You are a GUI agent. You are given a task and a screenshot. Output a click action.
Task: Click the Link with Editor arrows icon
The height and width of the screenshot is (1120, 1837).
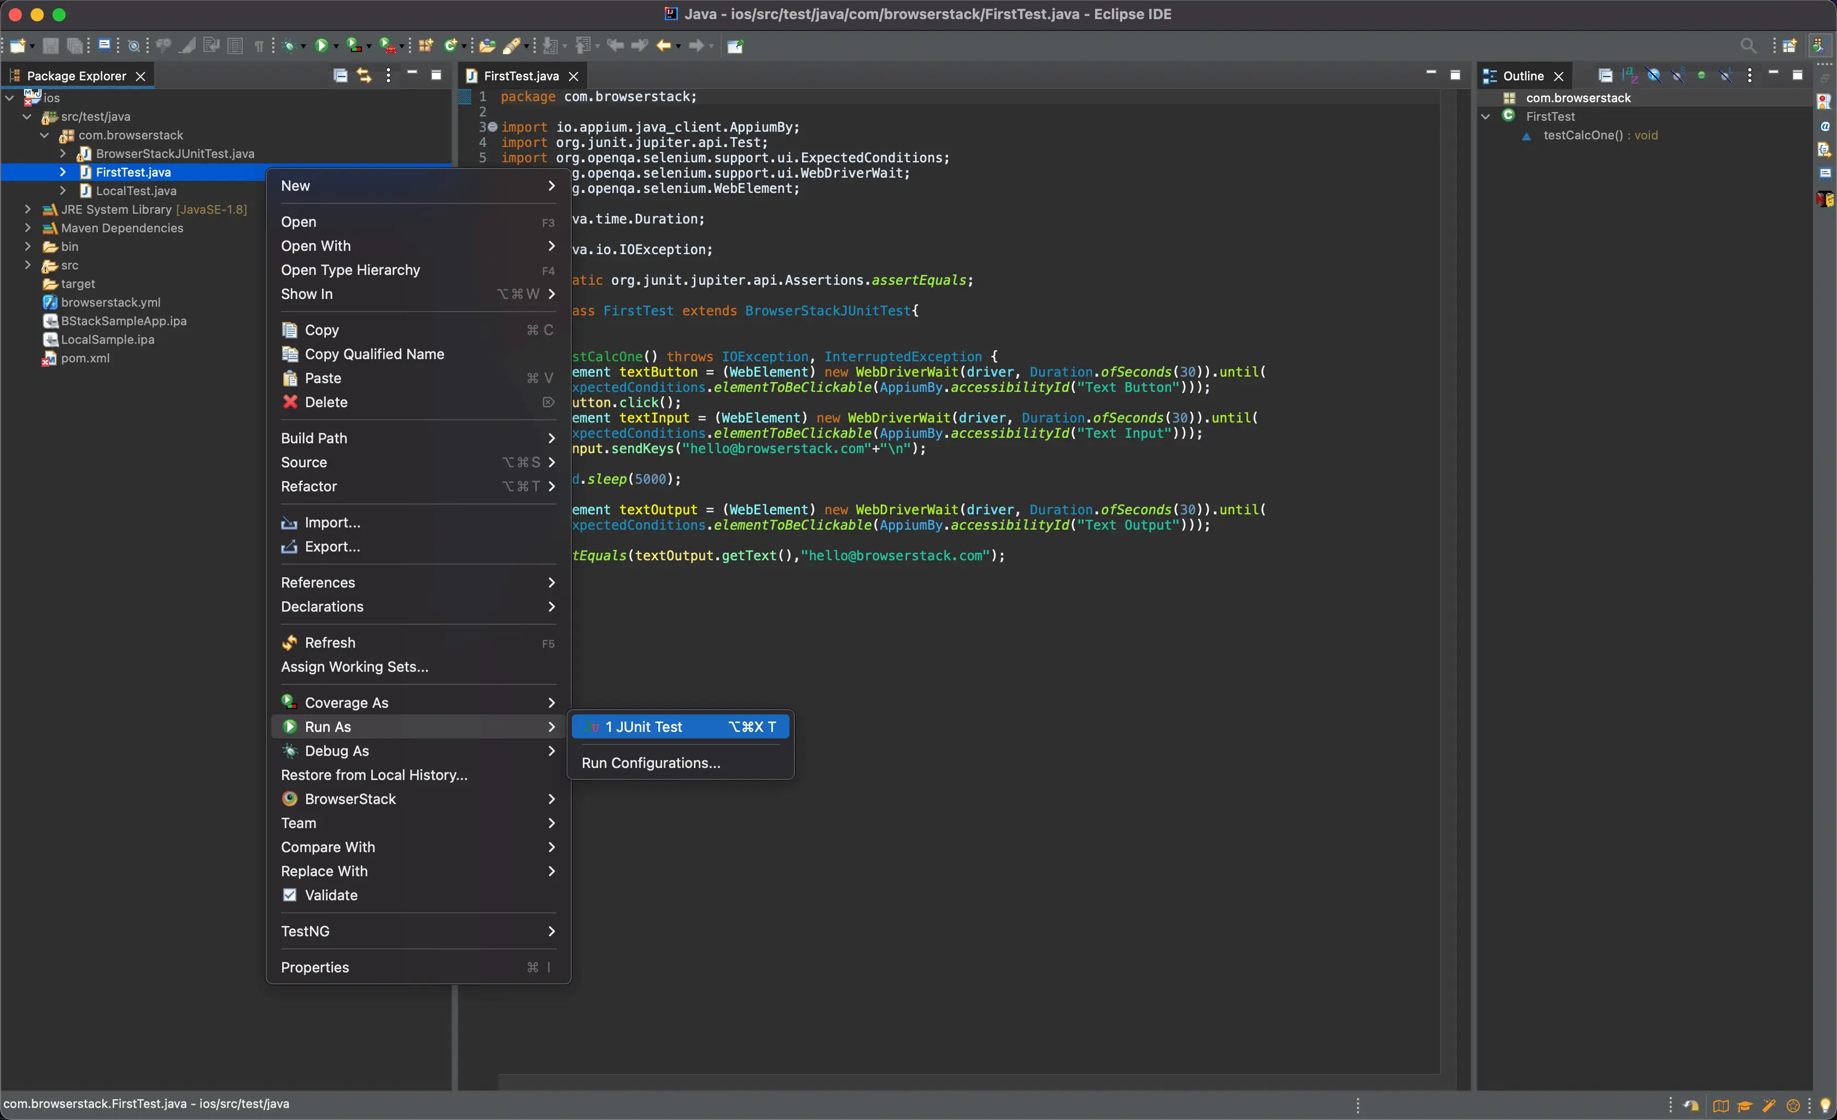364,75
